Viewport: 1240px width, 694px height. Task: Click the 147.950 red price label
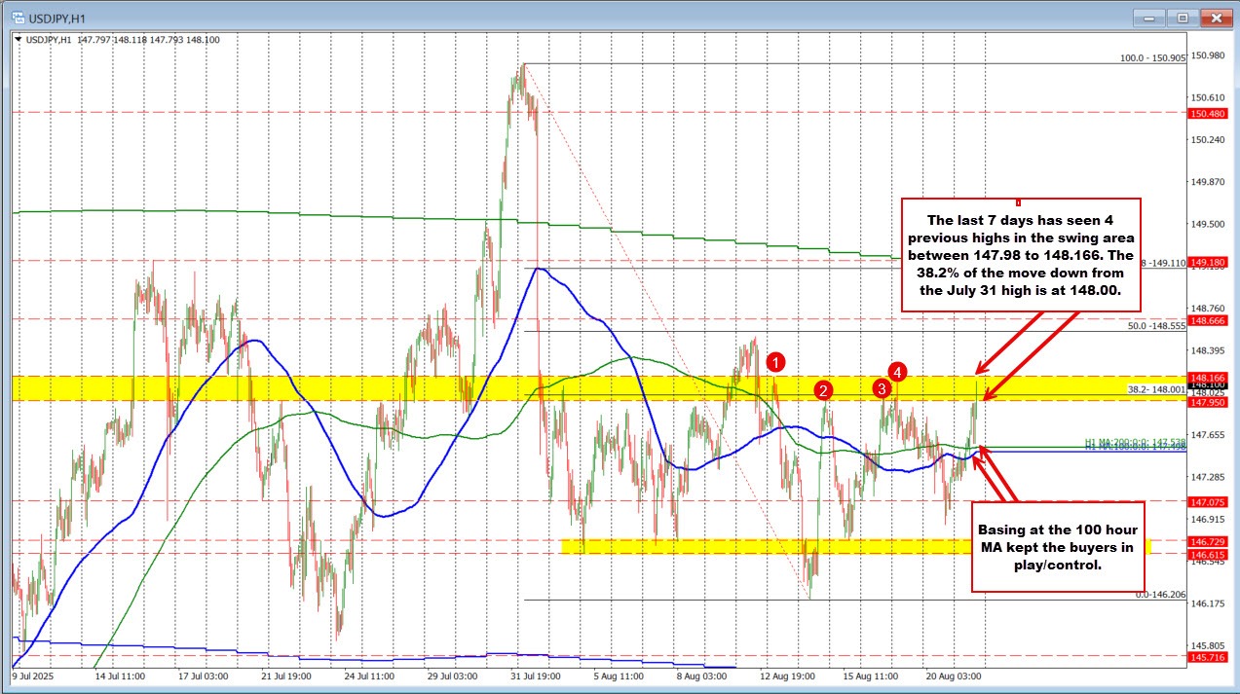[x=1212, y=401]
